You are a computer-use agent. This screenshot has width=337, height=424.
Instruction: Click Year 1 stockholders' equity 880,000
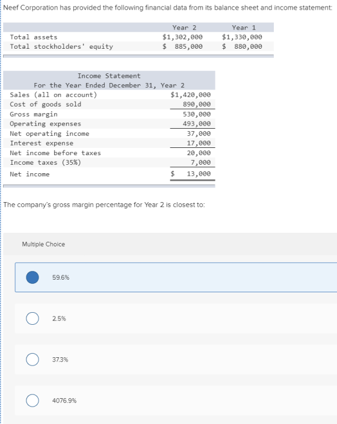click(x=248, y=46)
